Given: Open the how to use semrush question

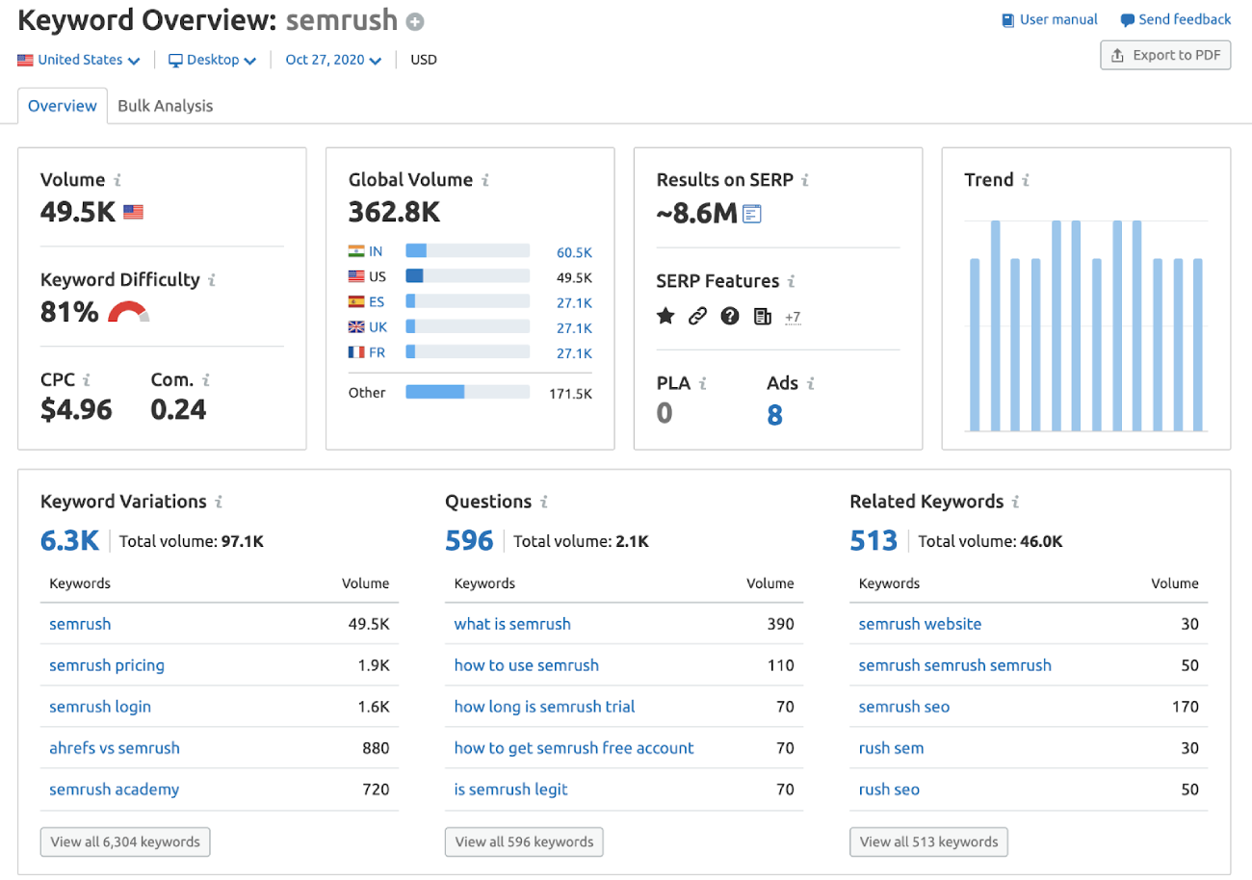Looking at the screenshot, I should pyautogui.click(x=527, y=665).
